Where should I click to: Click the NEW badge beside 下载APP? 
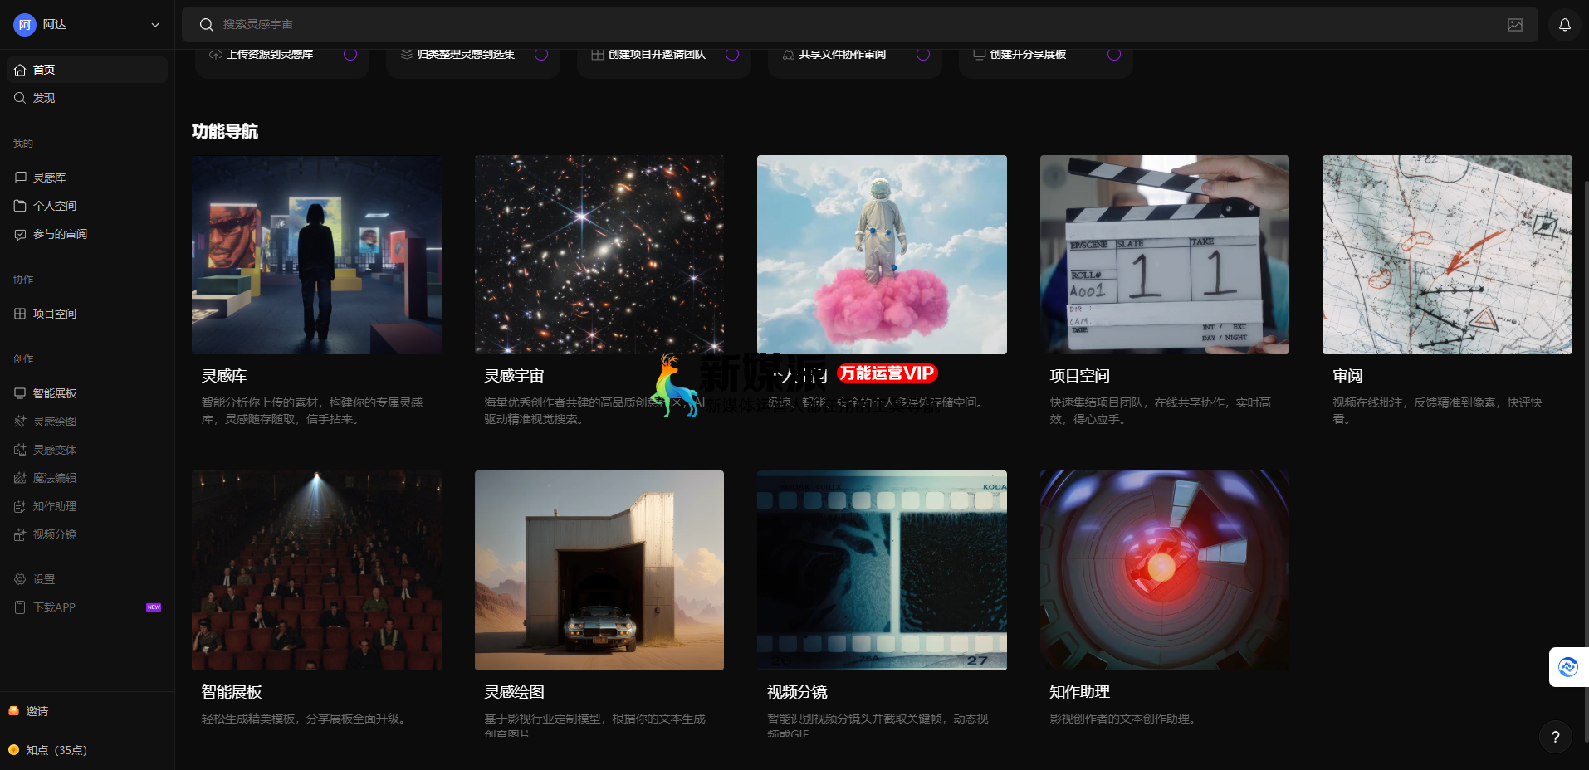(x=154, y=607)
